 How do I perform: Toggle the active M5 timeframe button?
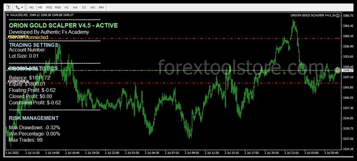(x=40, y=7)
